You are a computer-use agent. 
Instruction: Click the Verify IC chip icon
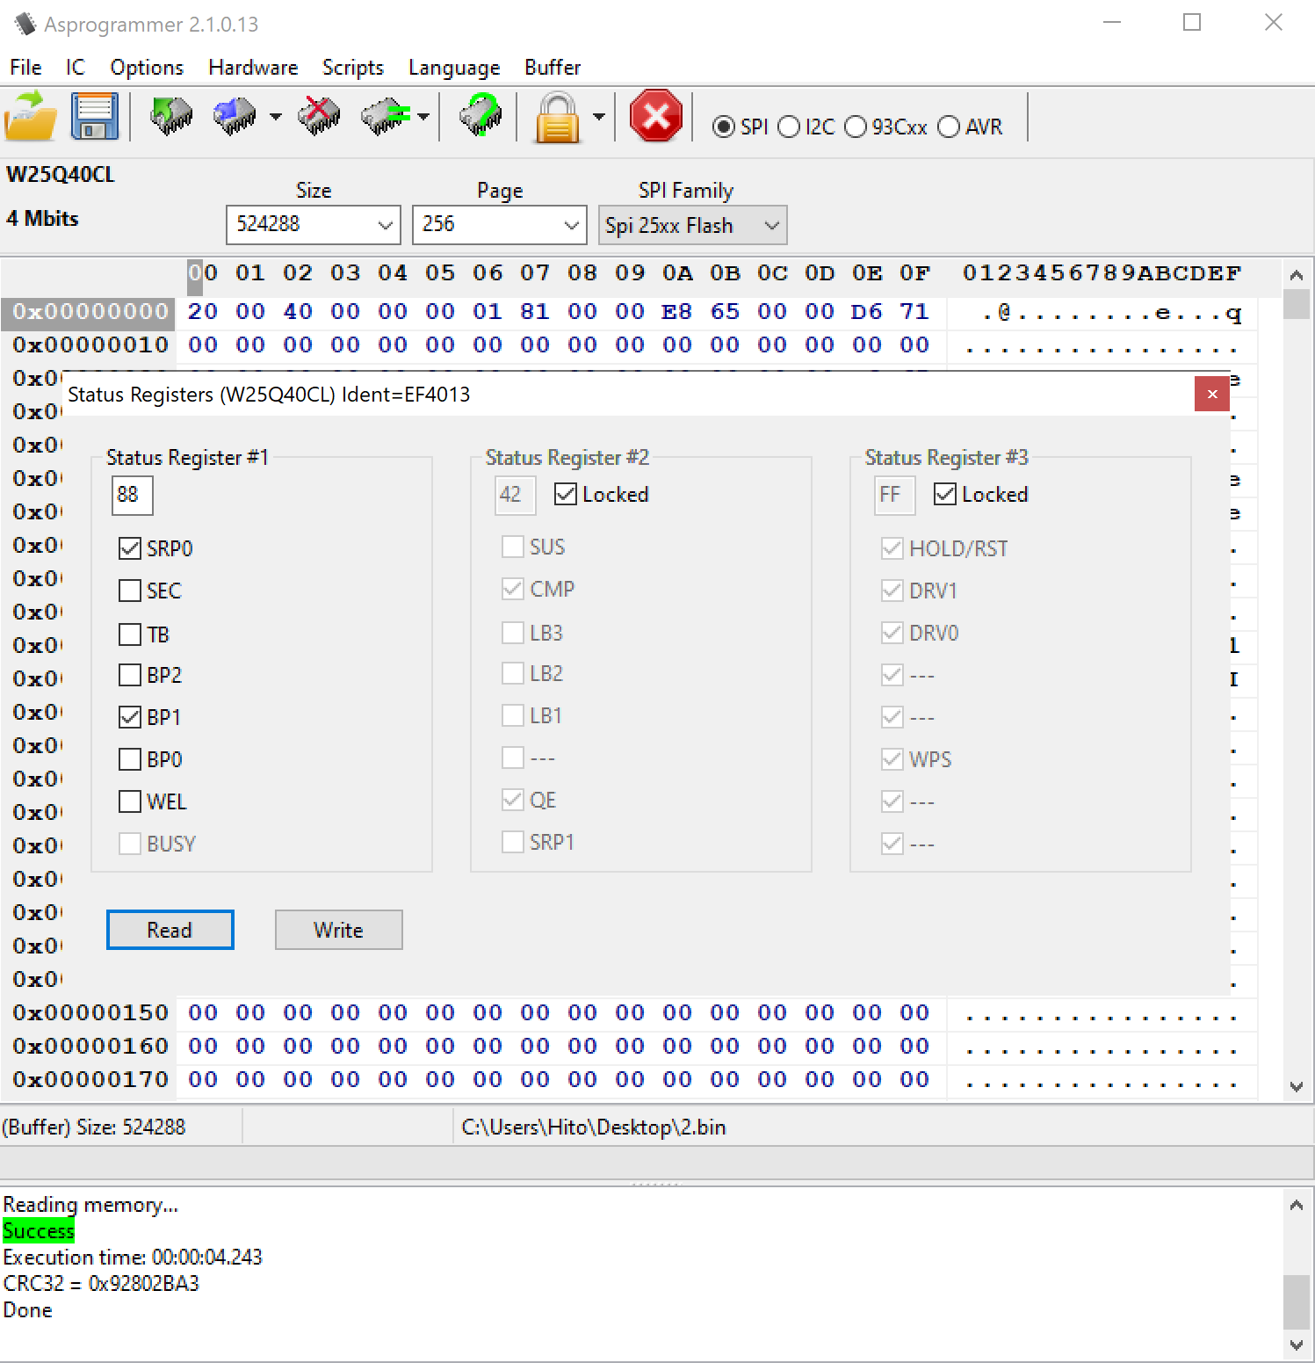(385, 117)
